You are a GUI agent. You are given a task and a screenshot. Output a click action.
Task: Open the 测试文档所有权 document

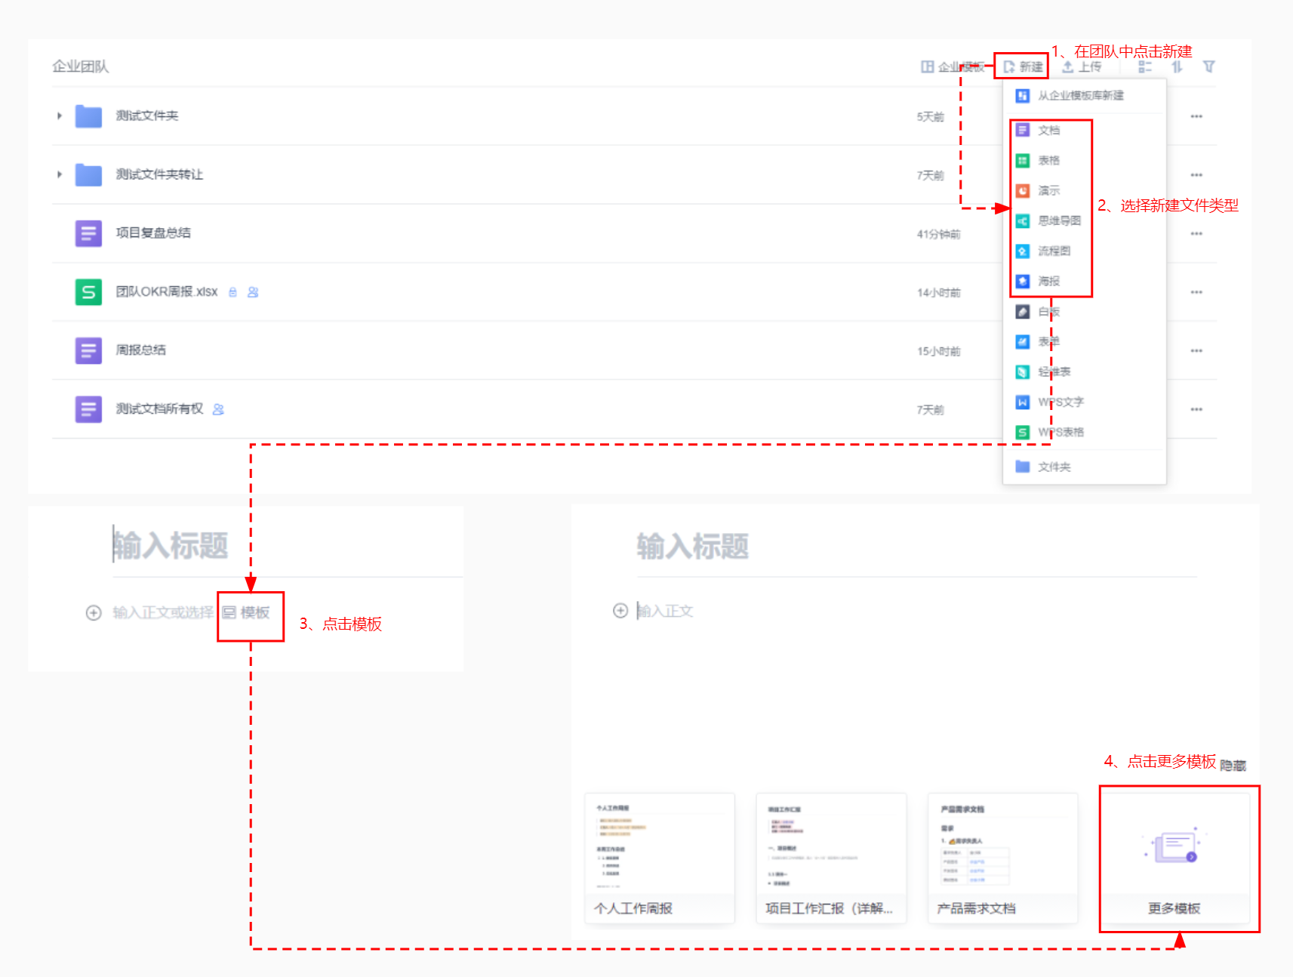click(159, 408)
